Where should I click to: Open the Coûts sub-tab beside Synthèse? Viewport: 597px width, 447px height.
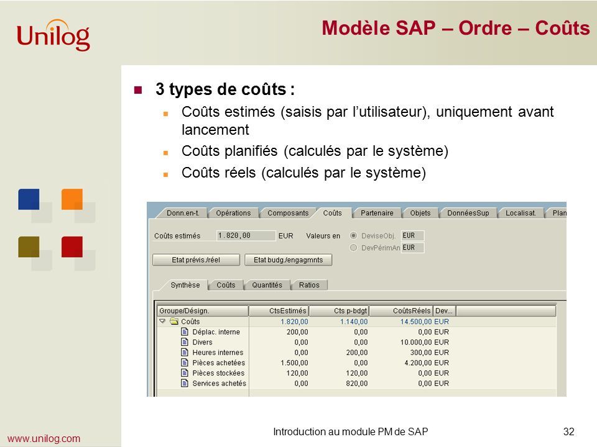coord(226,285)
